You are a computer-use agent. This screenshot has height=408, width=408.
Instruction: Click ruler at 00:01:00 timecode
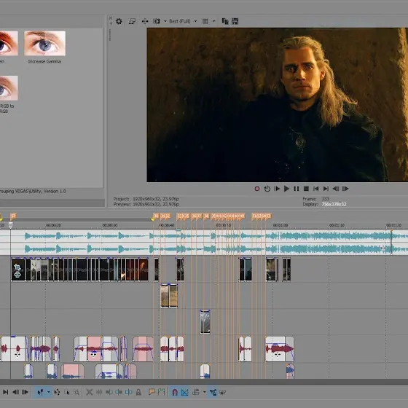pyautogui.click(x=280, y=225)
